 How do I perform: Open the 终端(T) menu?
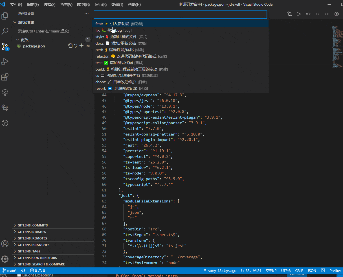tap(117, 5)
